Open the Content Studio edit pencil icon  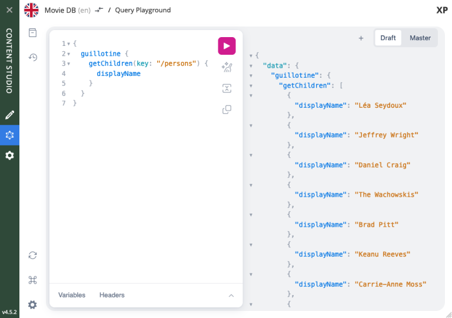(9, 115)
